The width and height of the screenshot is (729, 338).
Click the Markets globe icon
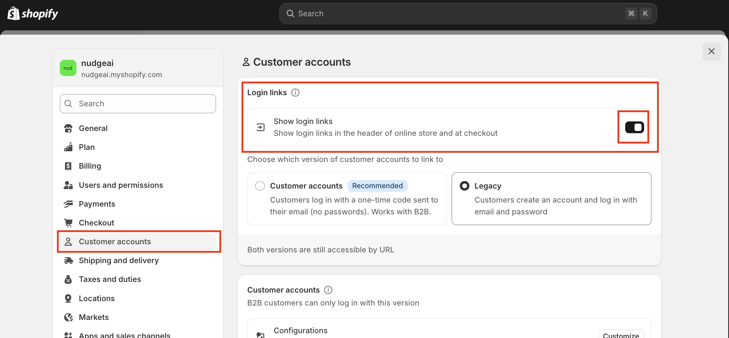(x=68, y=317)
